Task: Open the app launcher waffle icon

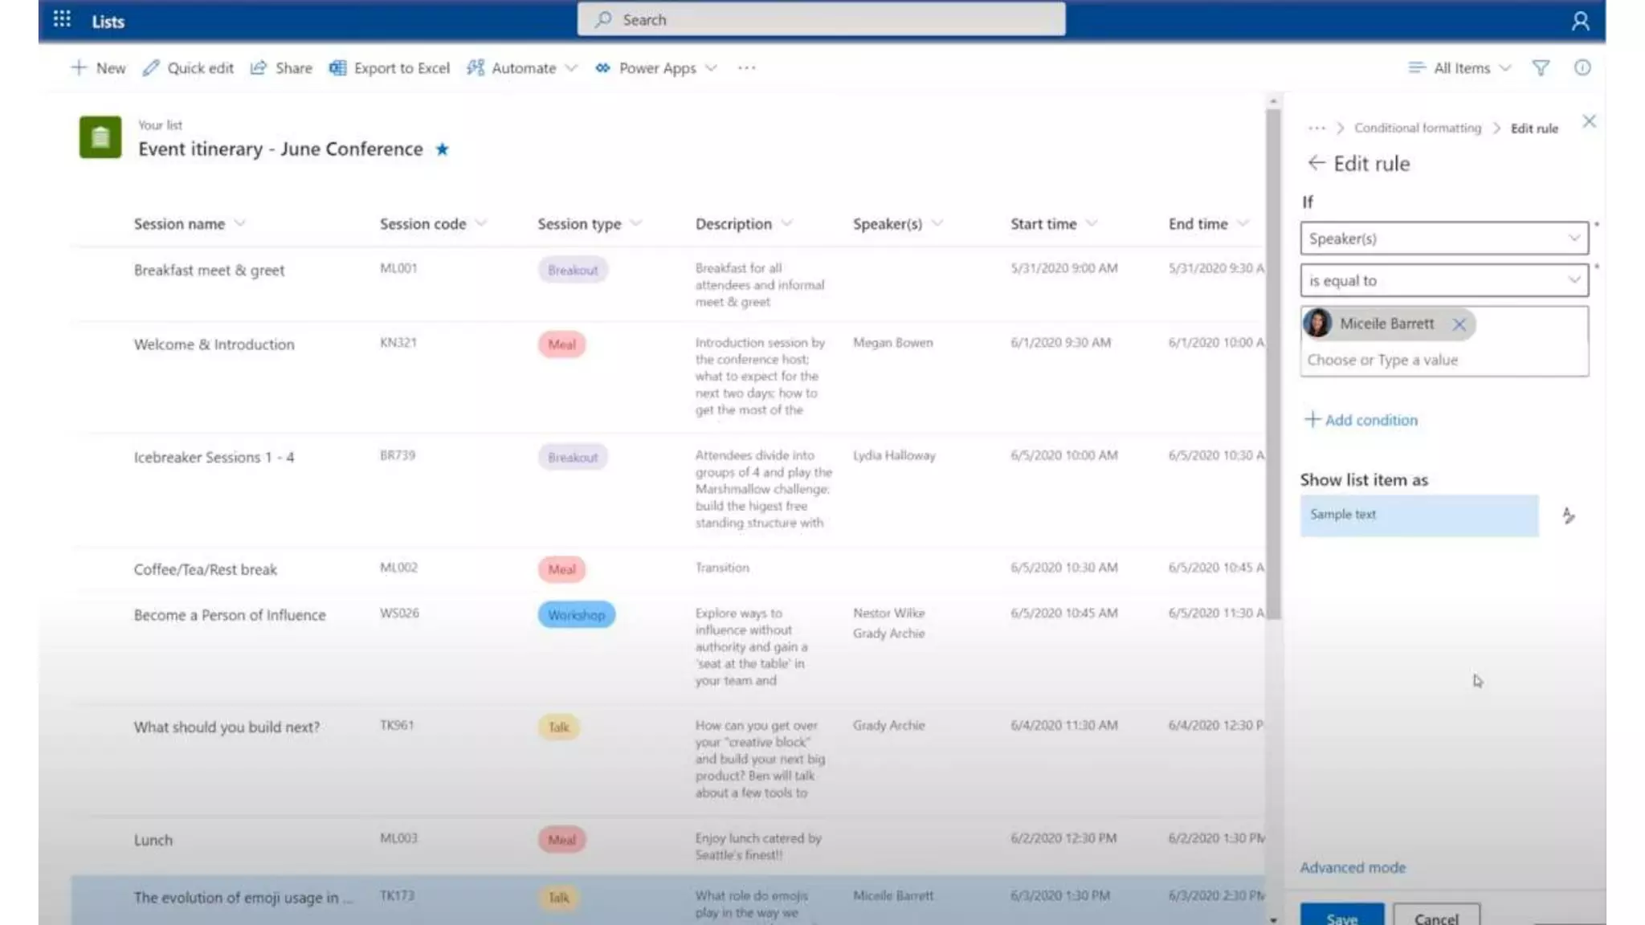Action: point(62,19)
